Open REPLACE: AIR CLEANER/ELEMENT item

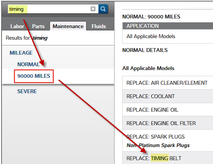(x=168, y=83)
